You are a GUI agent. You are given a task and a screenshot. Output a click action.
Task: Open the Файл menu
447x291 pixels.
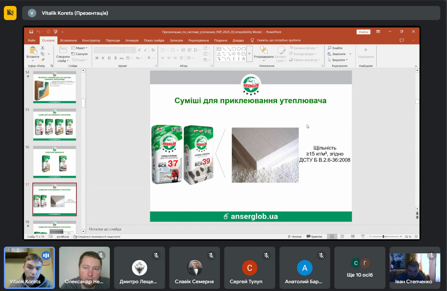point(32,40)
